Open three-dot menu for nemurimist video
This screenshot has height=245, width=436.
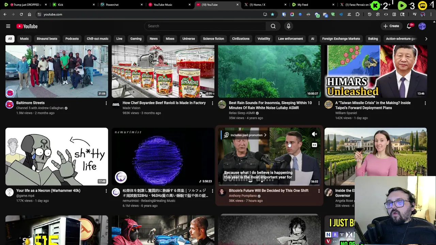pos(212,191)
